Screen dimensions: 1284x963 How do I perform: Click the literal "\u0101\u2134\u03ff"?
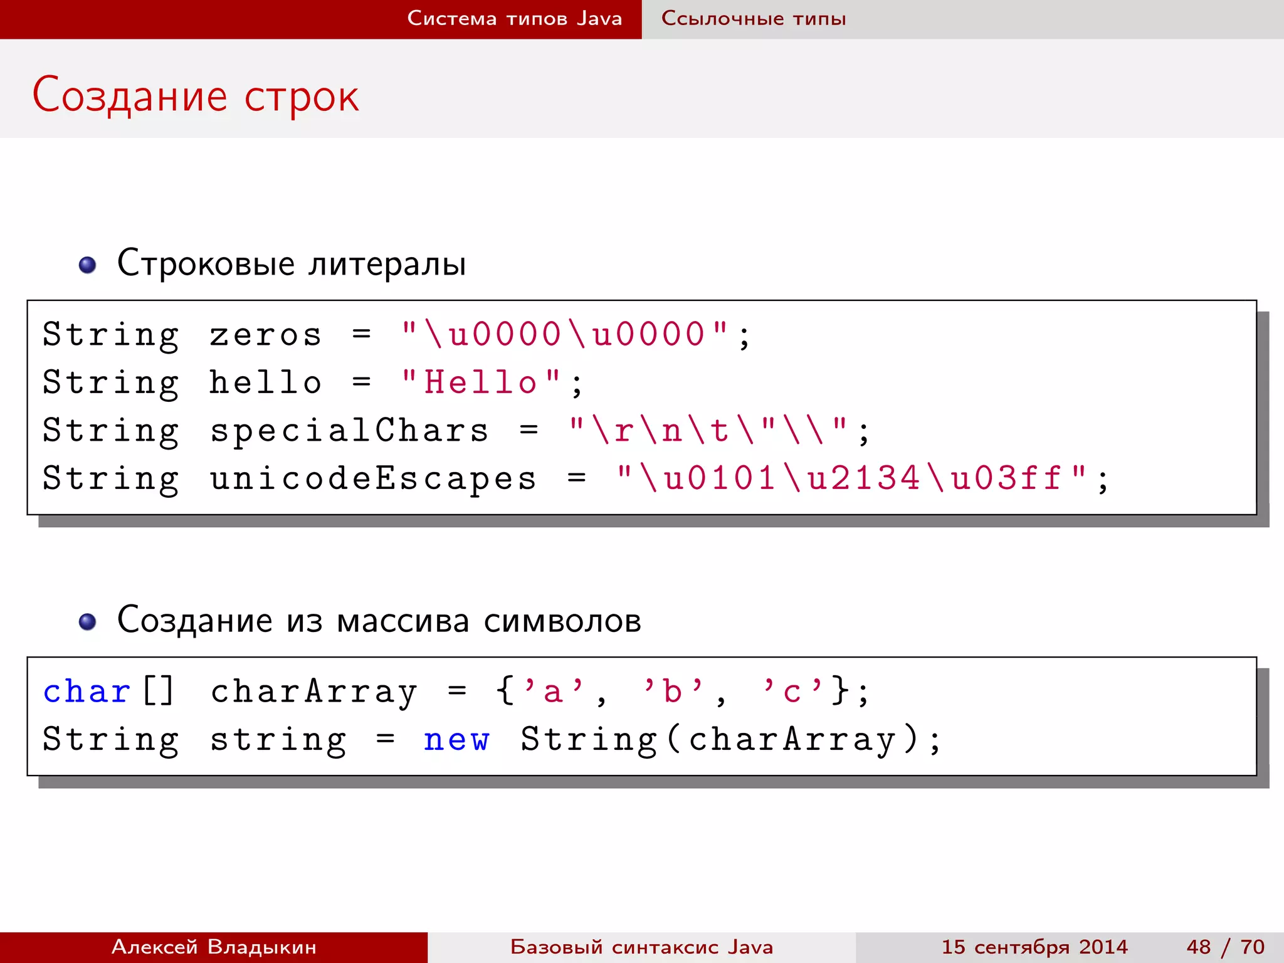point(852,478)
